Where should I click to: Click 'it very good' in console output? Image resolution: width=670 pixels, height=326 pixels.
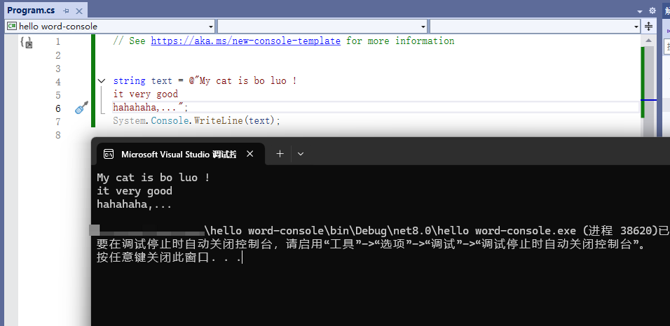click(135, 191)
